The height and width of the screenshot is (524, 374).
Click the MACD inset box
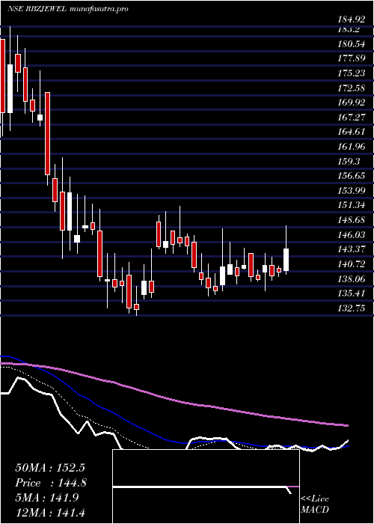point(206,487)
